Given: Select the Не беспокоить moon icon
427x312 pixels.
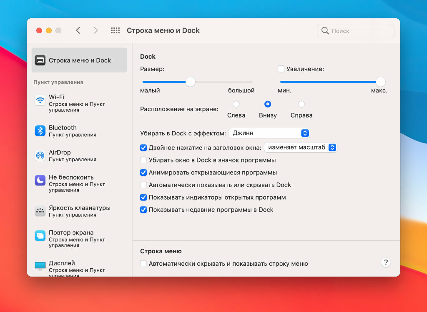Looking at the screenshot, I should pyautogui.click(x=40, y=180).
